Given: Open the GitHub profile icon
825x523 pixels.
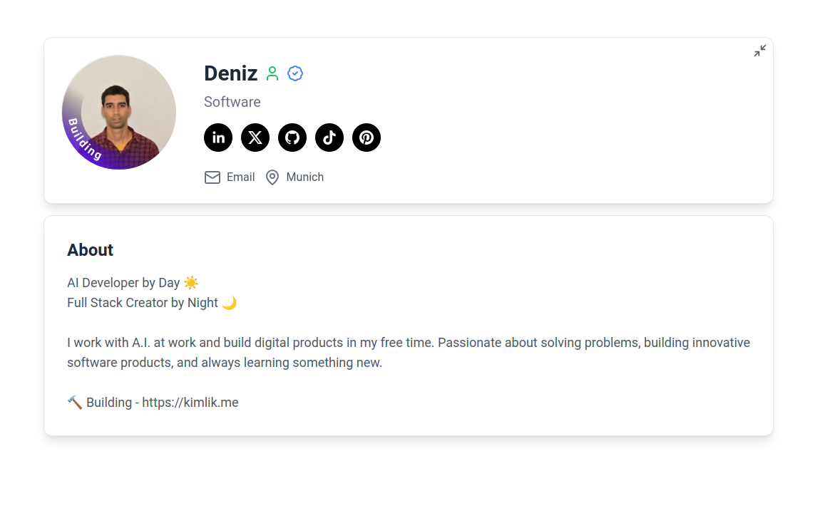Looking at the screenshot, I should coord(292,138).
